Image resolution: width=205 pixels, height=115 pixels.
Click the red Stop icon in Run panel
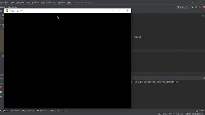point(1,87)
